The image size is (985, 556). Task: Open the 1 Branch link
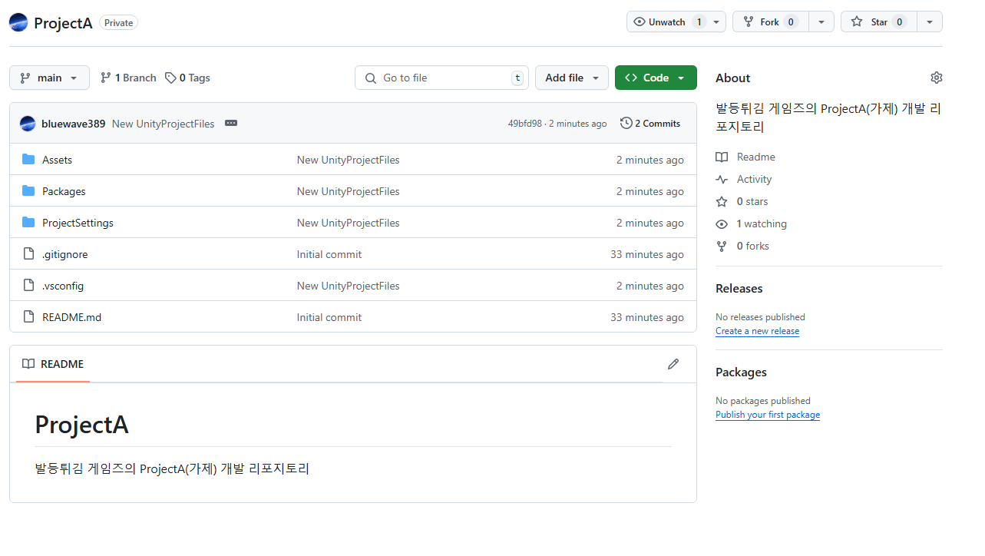coord(128,78)
